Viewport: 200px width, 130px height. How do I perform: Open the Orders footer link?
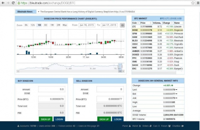click(147, 126)
